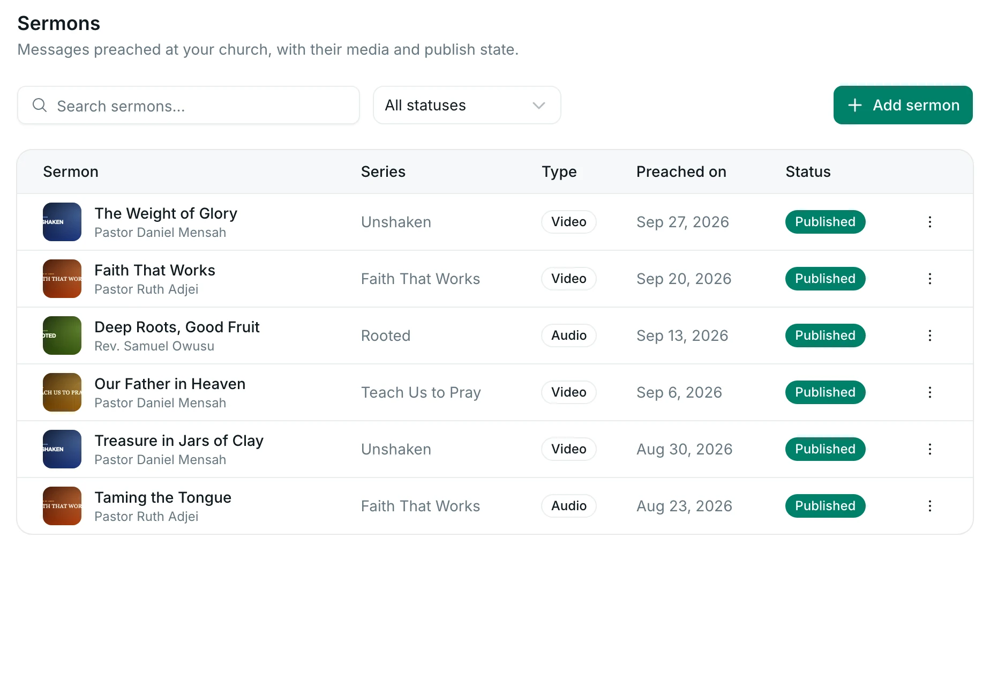Select Treasure in Jars of Clay title
The image size is (990, 686).
pos(179,441)
